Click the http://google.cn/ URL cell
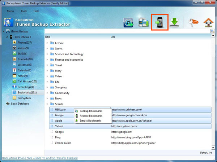Viewport: 217px width, 162px height. (122, 132)
